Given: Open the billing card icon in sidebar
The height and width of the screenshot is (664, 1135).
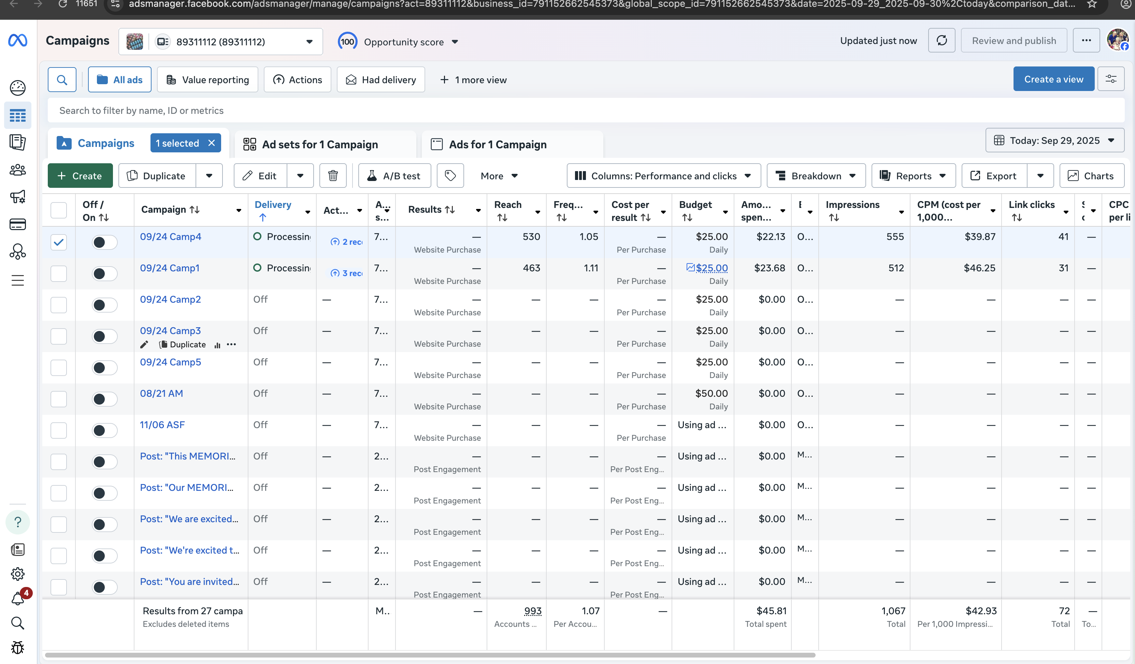Looking at the screenshot, I should pyautogui.click(x=17, y=224).
